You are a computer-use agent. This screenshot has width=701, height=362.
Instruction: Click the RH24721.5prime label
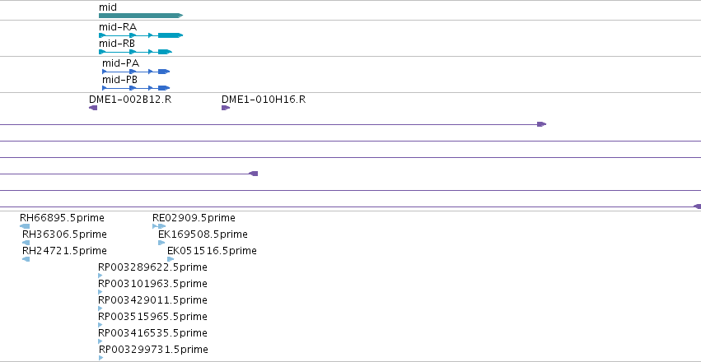tap(64, 251)
